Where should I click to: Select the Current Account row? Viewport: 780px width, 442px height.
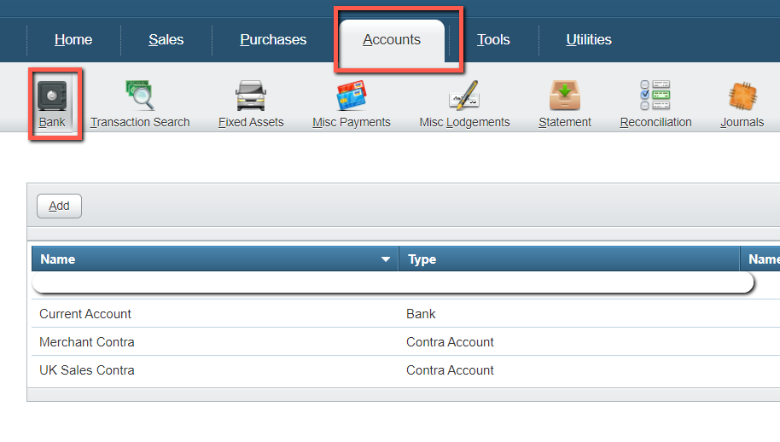click(x=85, y=314)
